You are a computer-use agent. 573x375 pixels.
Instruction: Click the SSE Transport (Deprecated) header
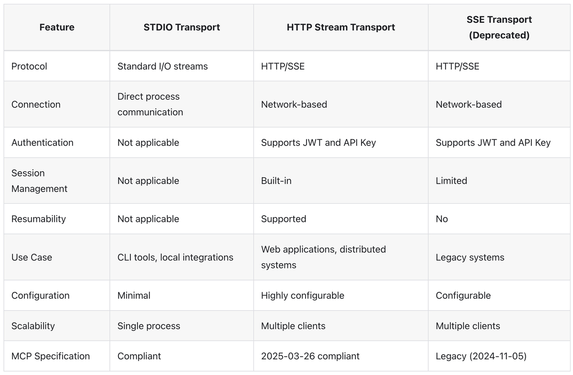click(499, 27)
